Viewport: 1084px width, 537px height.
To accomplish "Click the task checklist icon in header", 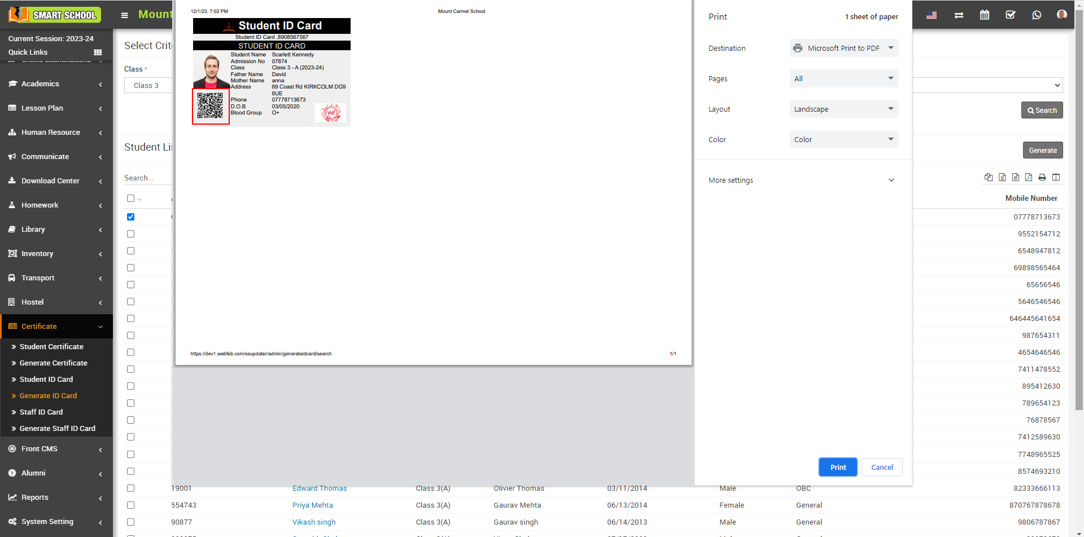I will 1011,15.
